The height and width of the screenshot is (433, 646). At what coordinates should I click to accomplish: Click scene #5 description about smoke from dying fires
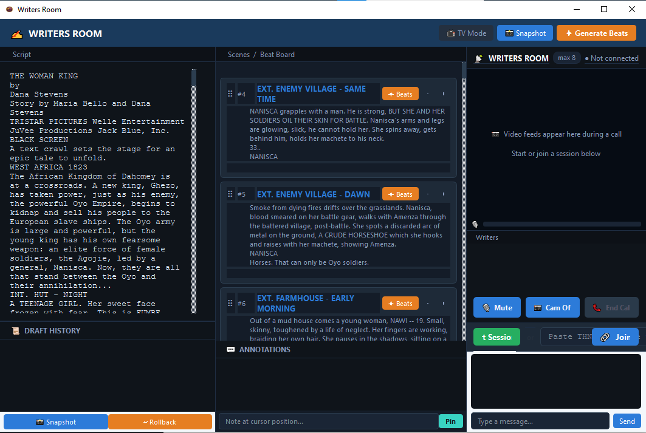338,235
